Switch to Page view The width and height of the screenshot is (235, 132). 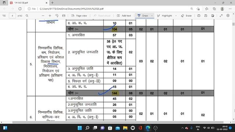(x=79, y=15)
